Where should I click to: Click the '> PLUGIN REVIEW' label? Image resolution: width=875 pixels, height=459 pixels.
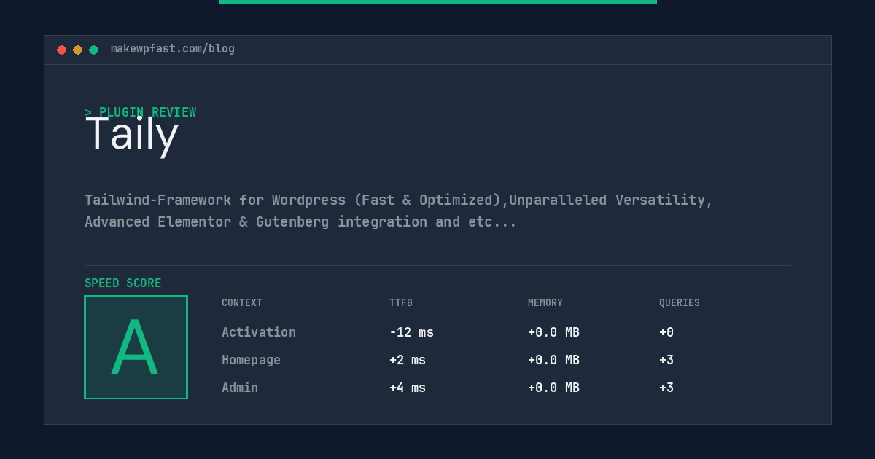141,112
